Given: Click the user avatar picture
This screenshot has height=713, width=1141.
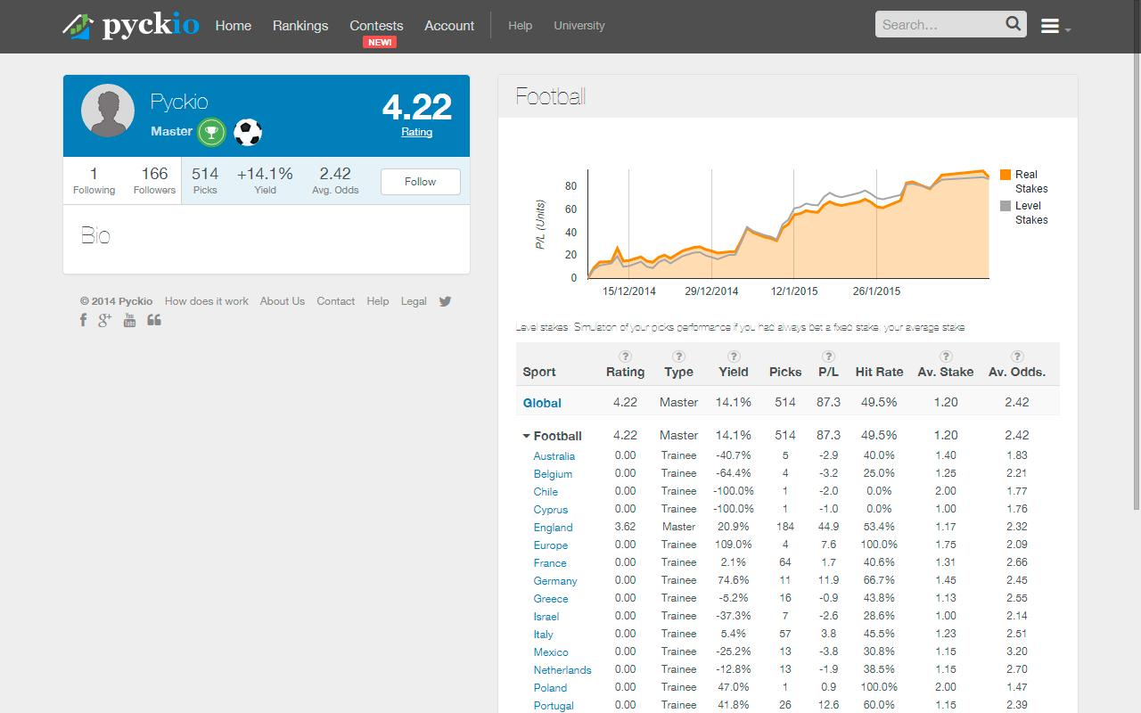Looking at the screenshot, I should tap(108, 111).
